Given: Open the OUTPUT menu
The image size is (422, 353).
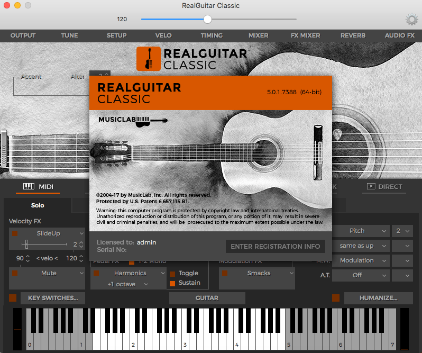Looking at the screenshot, I should tap(23, 35).
